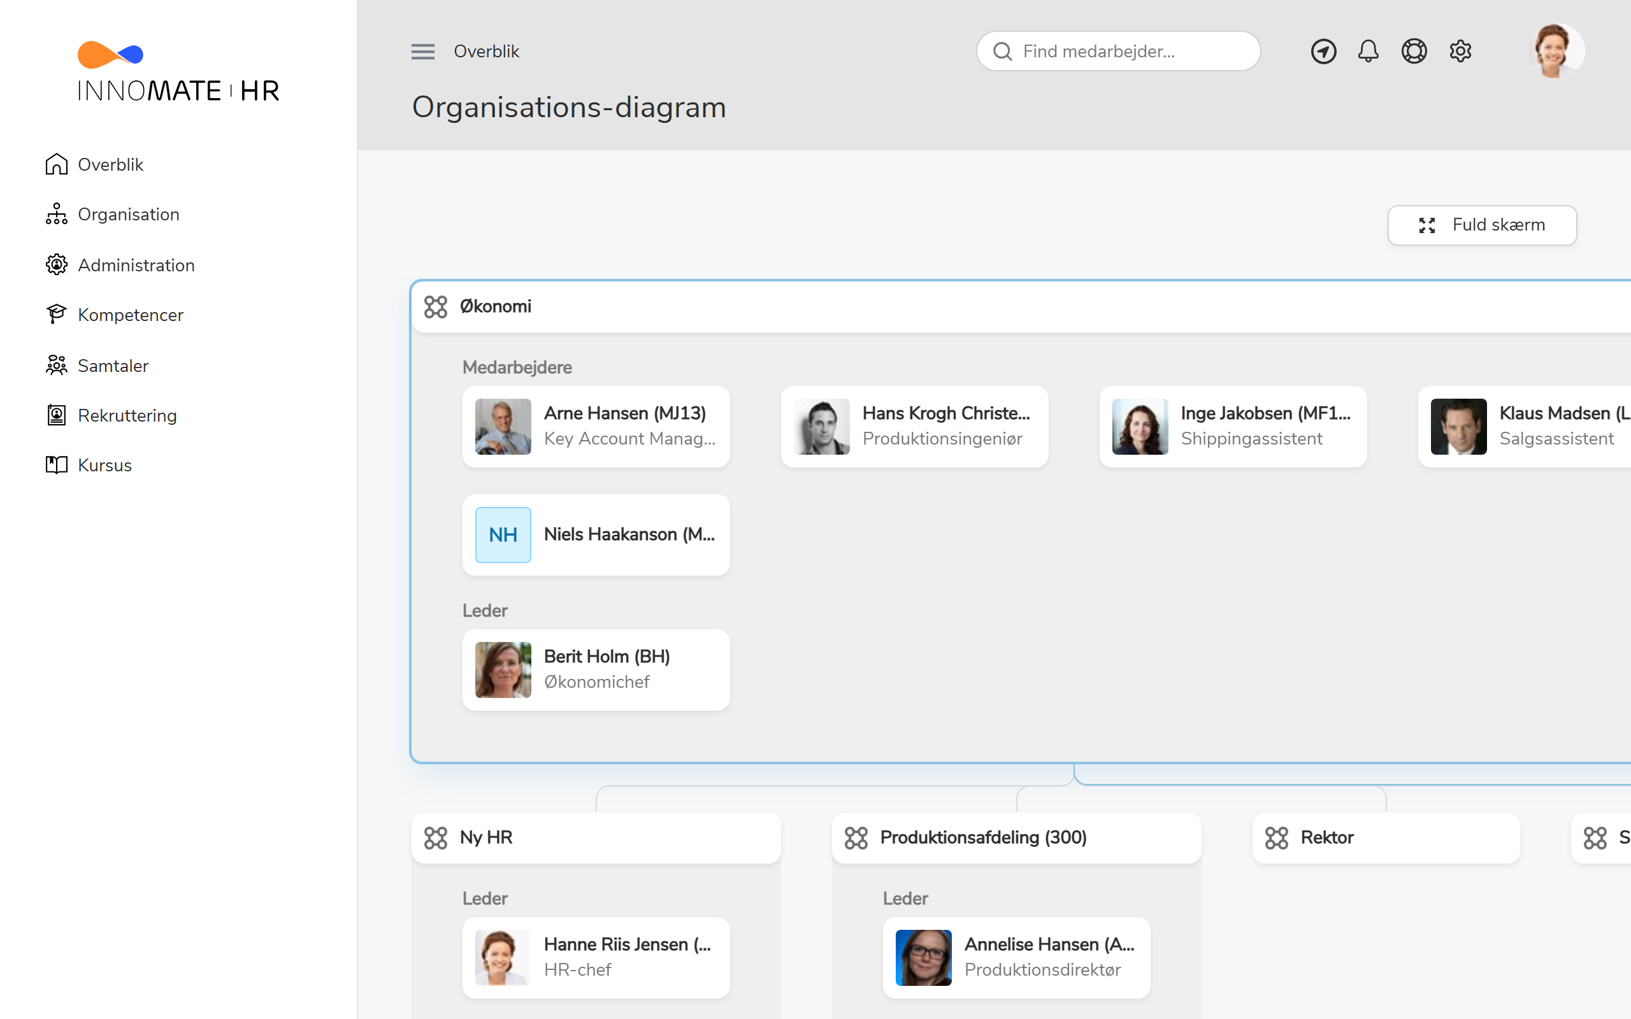
Task: Select the Rektor department header
Action: [1386, 837]
